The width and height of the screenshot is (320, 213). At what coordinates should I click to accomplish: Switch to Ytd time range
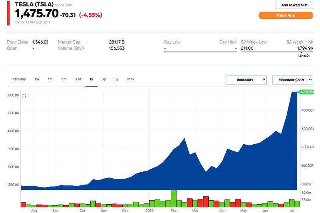tap(78, 79)
